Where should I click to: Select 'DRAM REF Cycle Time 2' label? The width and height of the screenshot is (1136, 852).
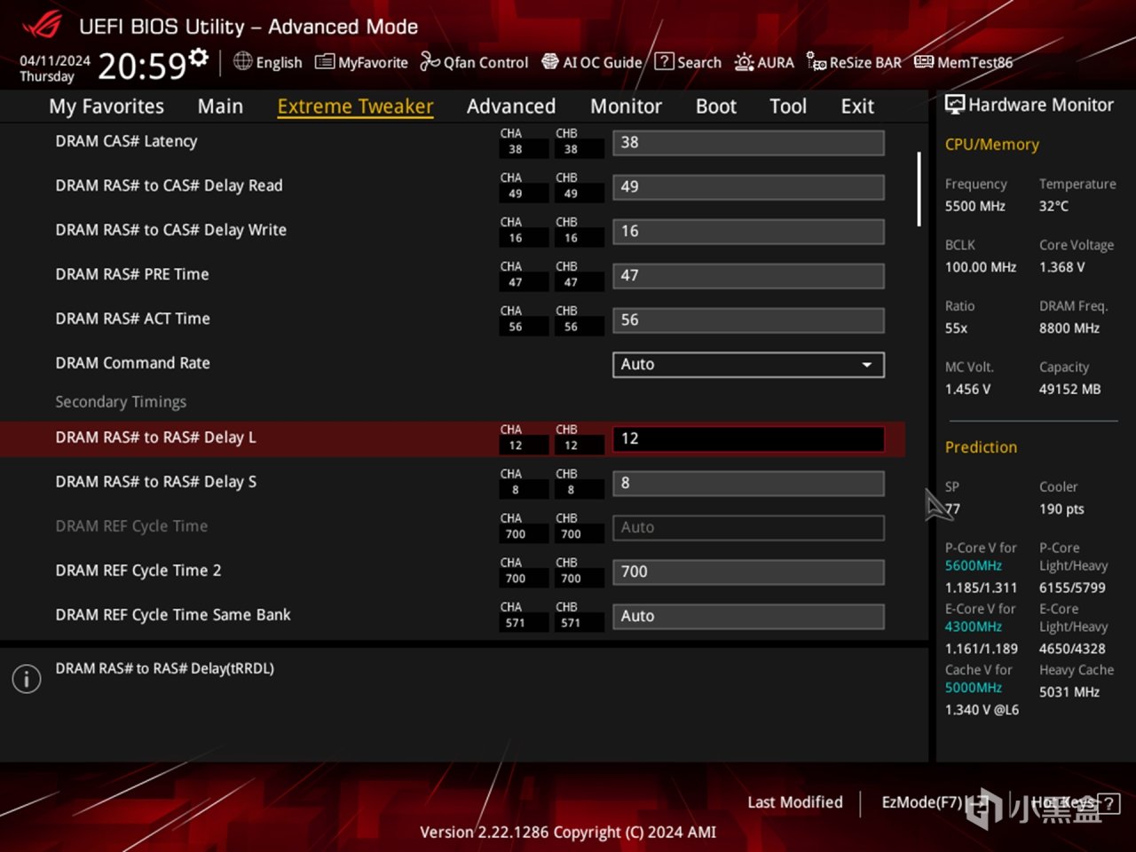tap(138, 571)
